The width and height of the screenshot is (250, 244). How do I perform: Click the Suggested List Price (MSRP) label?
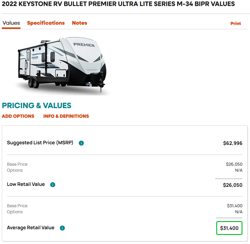(40, 143)
